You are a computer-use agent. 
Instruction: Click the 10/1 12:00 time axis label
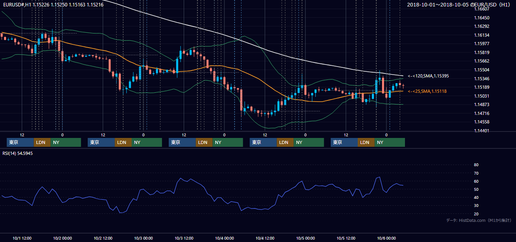pos(22,238)
